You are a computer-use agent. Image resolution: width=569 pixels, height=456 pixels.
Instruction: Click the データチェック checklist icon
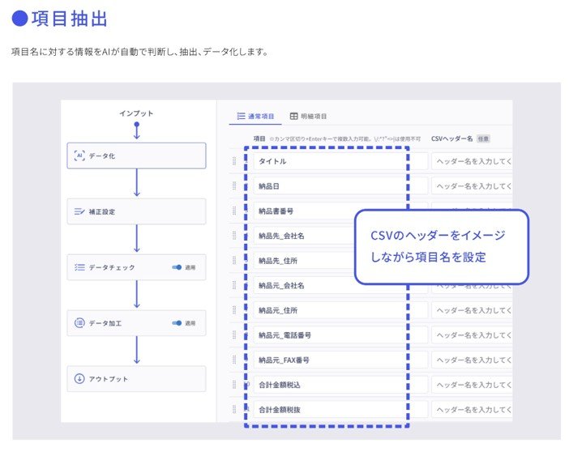[79, 267]
